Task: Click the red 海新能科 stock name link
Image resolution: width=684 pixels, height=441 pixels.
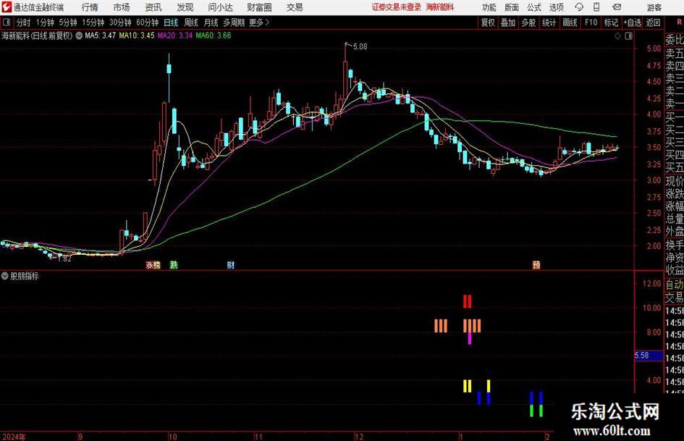Action: tap(440, 7)
